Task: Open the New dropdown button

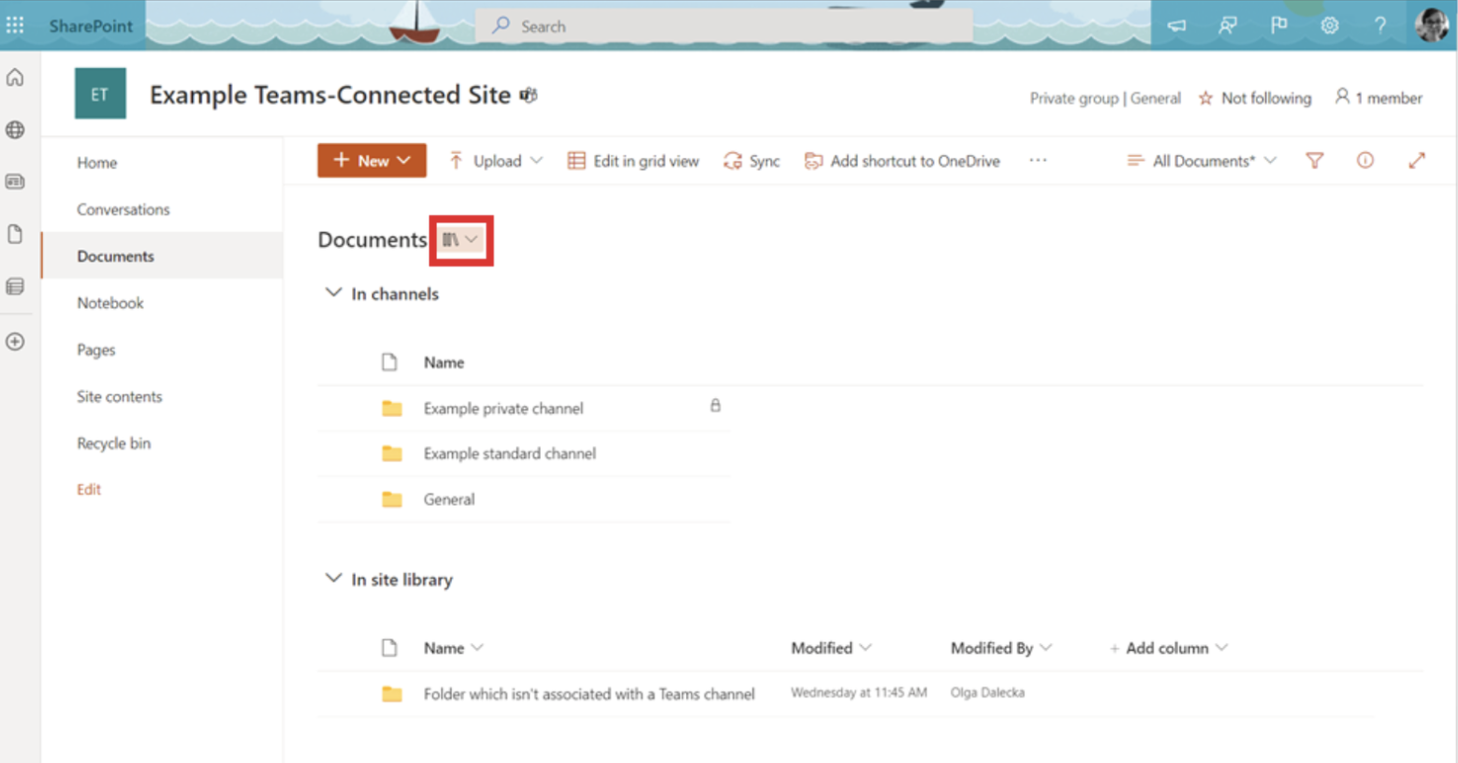Action: (372, 161)
